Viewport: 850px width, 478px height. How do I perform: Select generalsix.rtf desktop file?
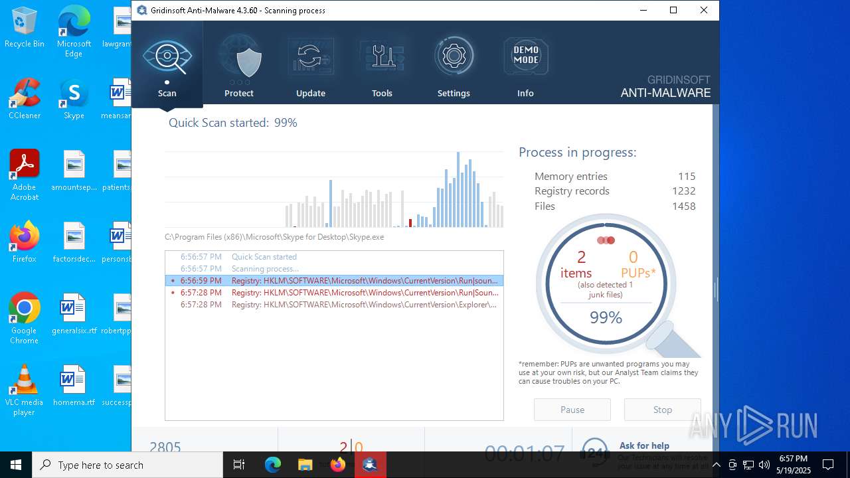pos(74,315)
